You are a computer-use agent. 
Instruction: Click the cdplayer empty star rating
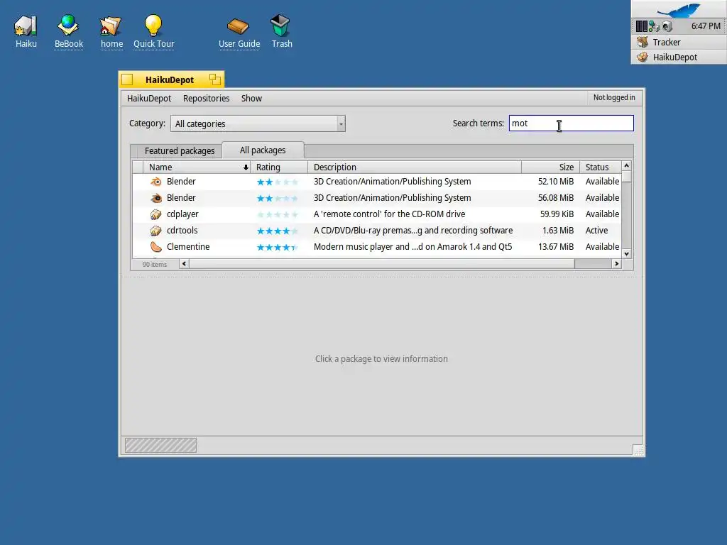[278, 214]
